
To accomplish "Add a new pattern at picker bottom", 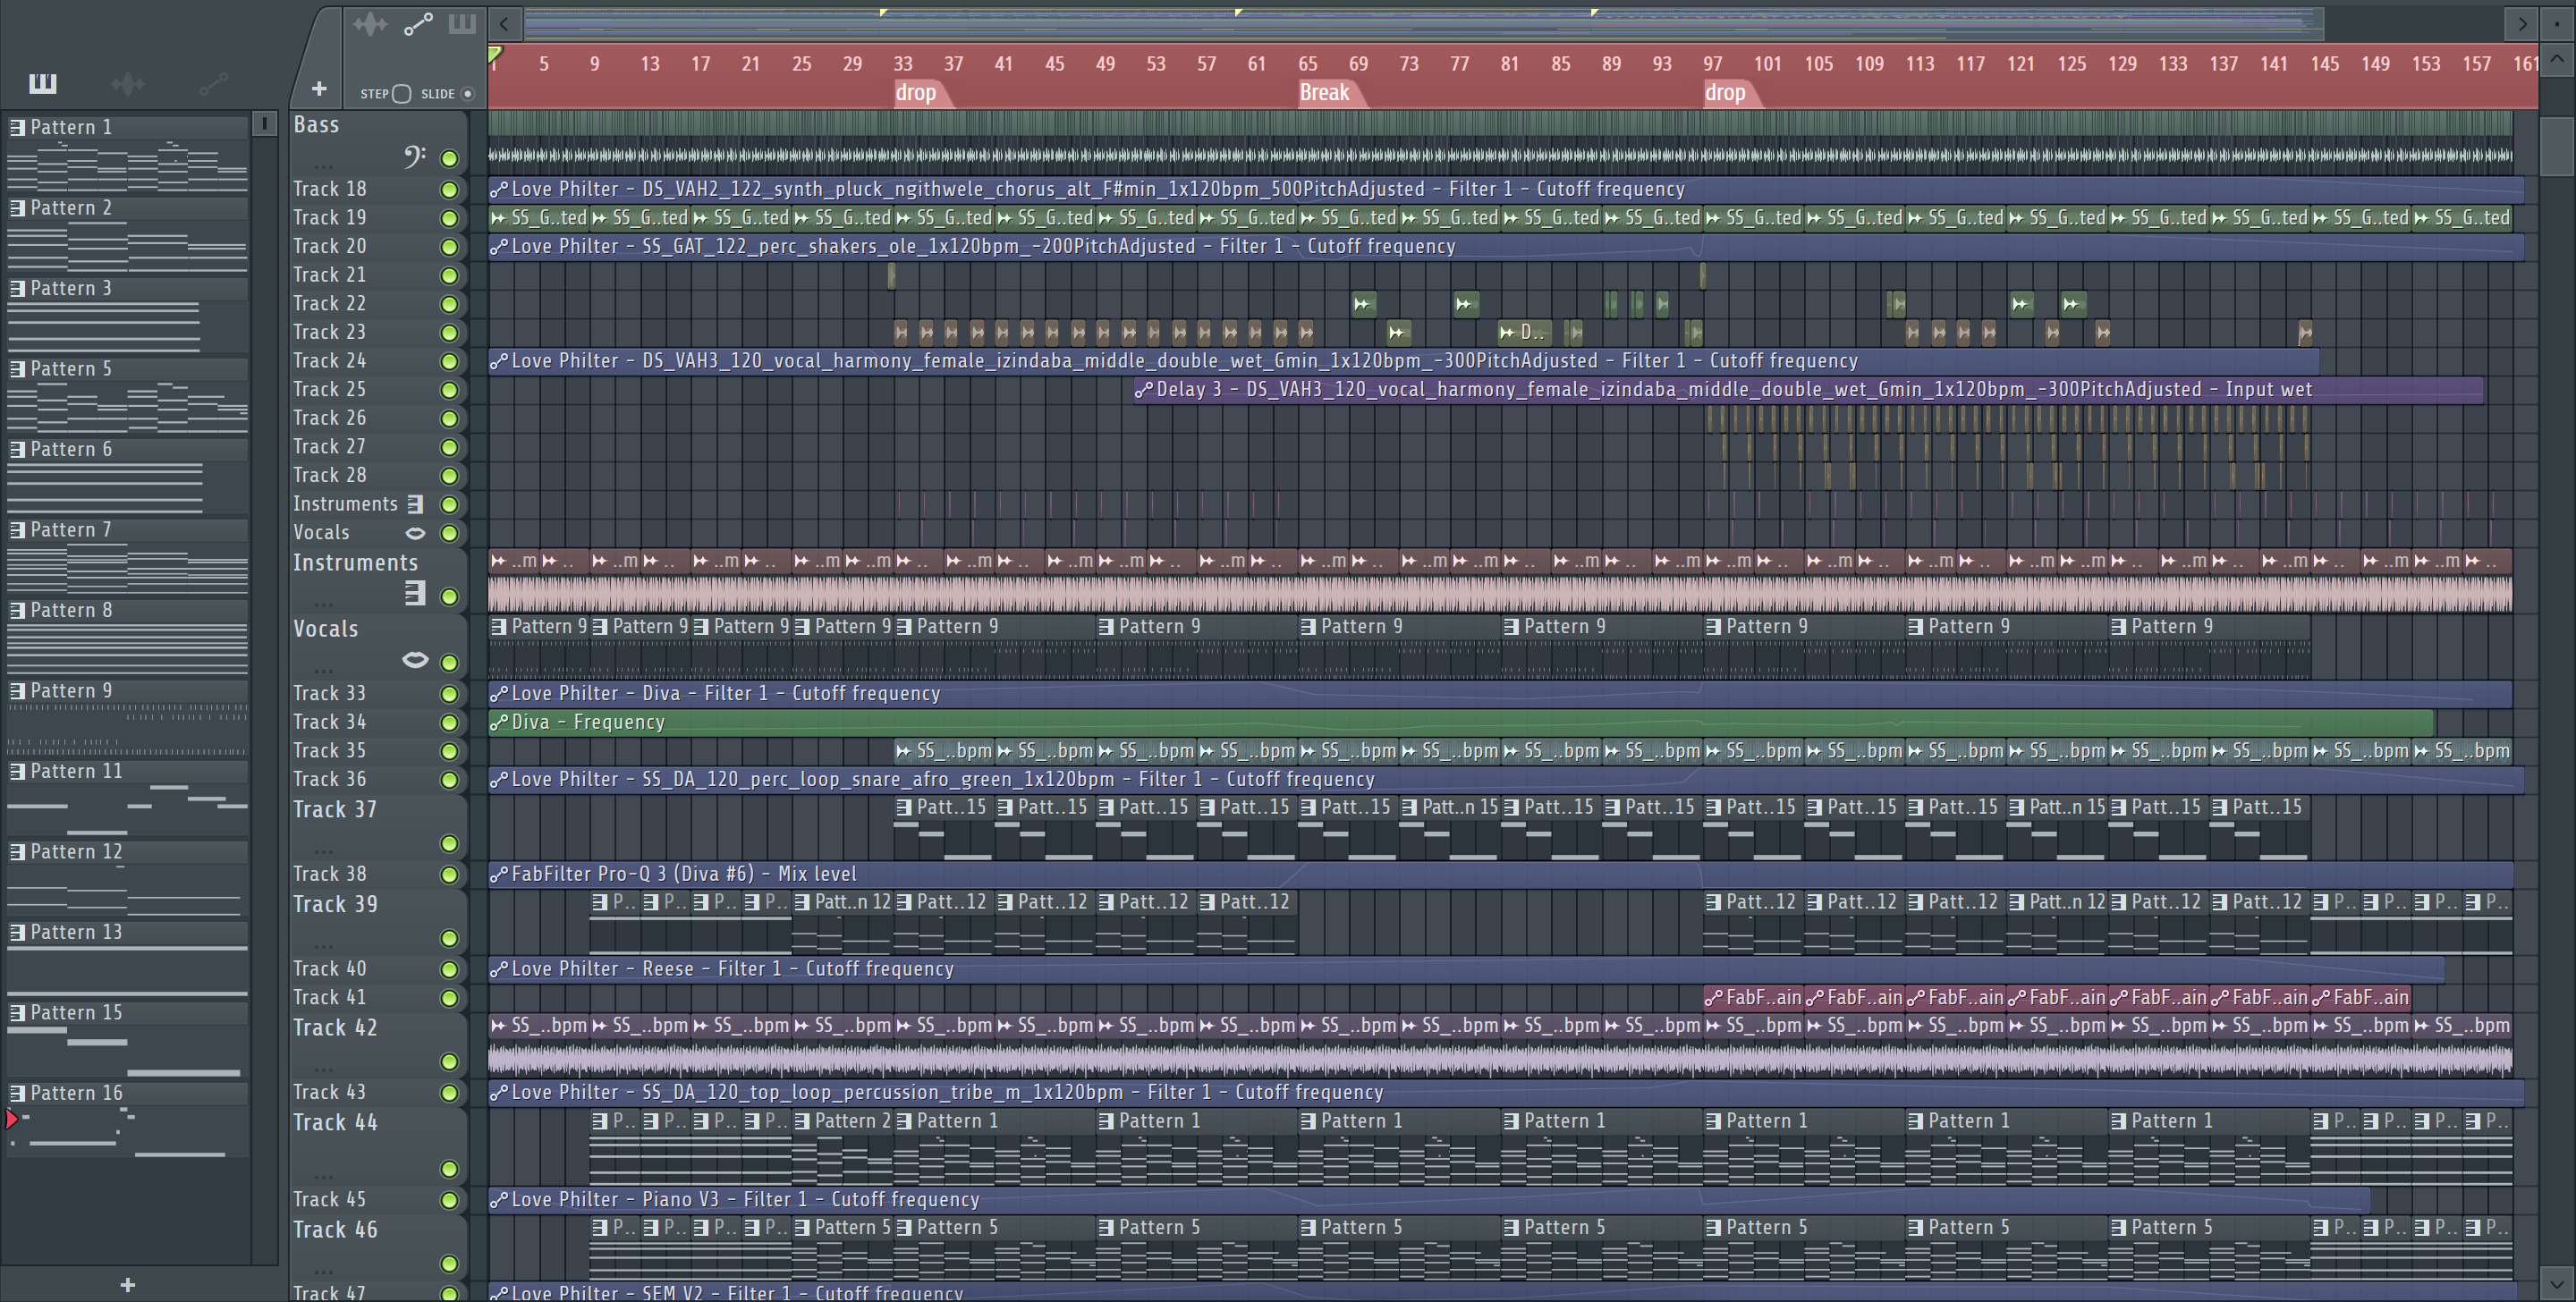I will [127, 1285].
